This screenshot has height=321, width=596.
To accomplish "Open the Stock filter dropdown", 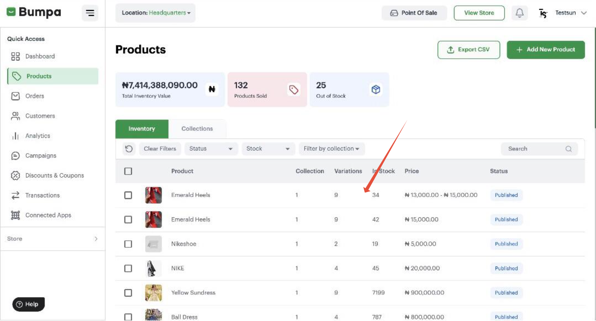I will click(268, 149).
